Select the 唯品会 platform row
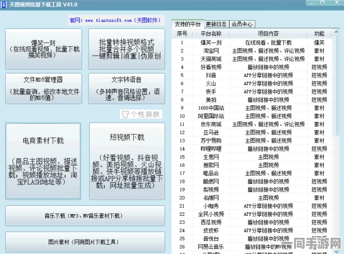344x254 pixels. coord(252,173)
